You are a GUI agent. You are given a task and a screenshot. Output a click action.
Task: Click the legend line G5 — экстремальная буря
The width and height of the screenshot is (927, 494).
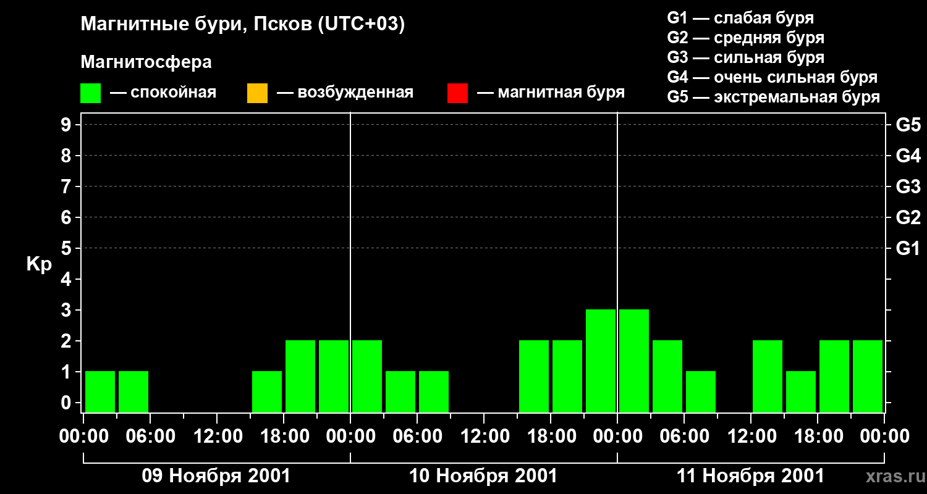tap(774, 97)
